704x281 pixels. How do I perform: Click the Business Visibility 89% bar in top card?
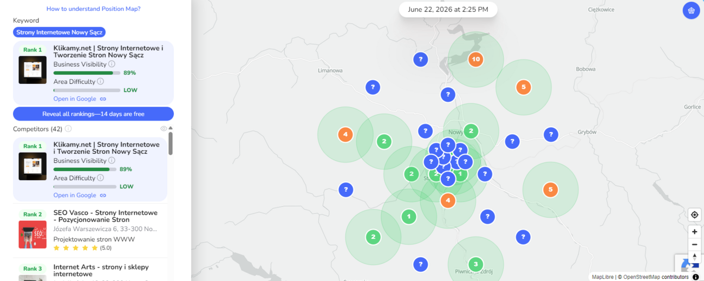click(87, 73)
